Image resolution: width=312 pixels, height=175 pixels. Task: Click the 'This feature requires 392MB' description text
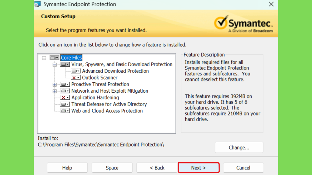pos(222,108)
